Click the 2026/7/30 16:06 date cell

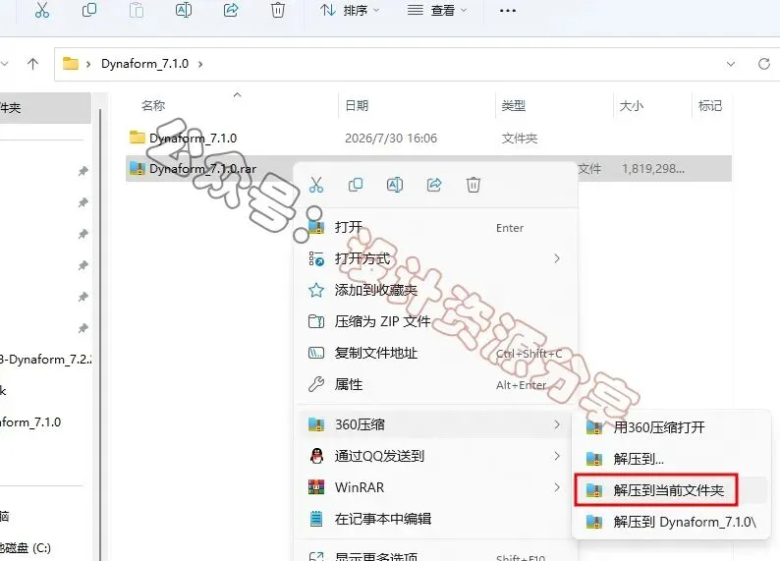click(x=391, y=138)
